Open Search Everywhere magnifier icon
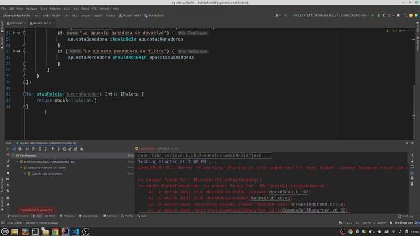Image resolution: width=420 pixels, height=236 pixels. click(x=405, y=16)
